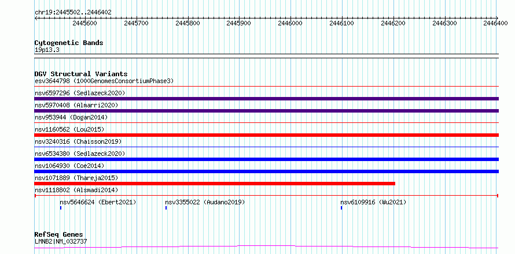Viewport: 515px width, 254px height.
Task: Click ruler position label 2446300
Action: [444, 24]
